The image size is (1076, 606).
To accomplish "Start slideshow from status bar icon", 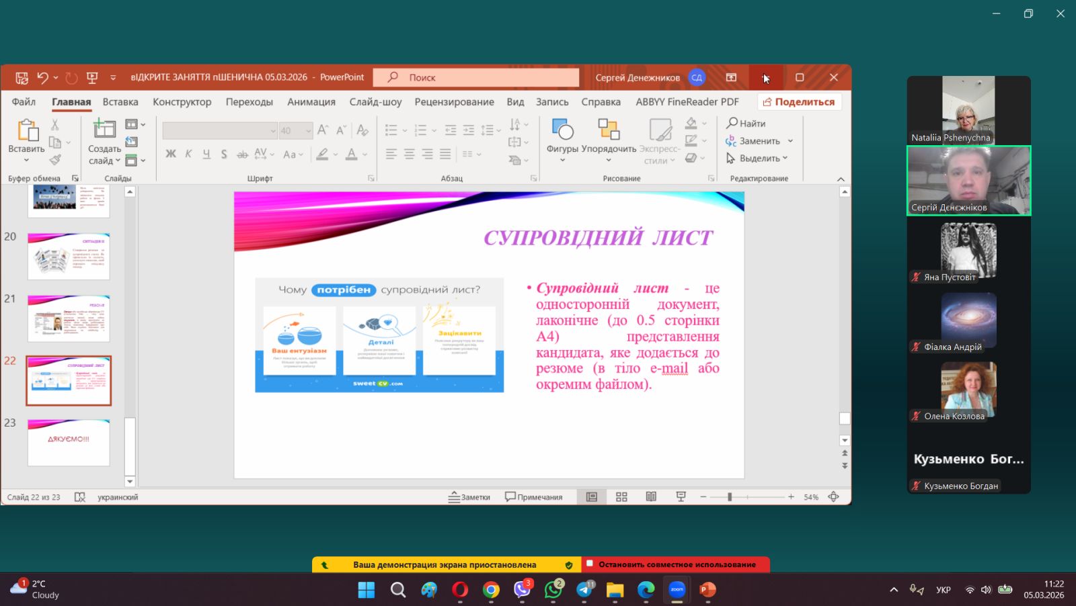I will [681, 497].
